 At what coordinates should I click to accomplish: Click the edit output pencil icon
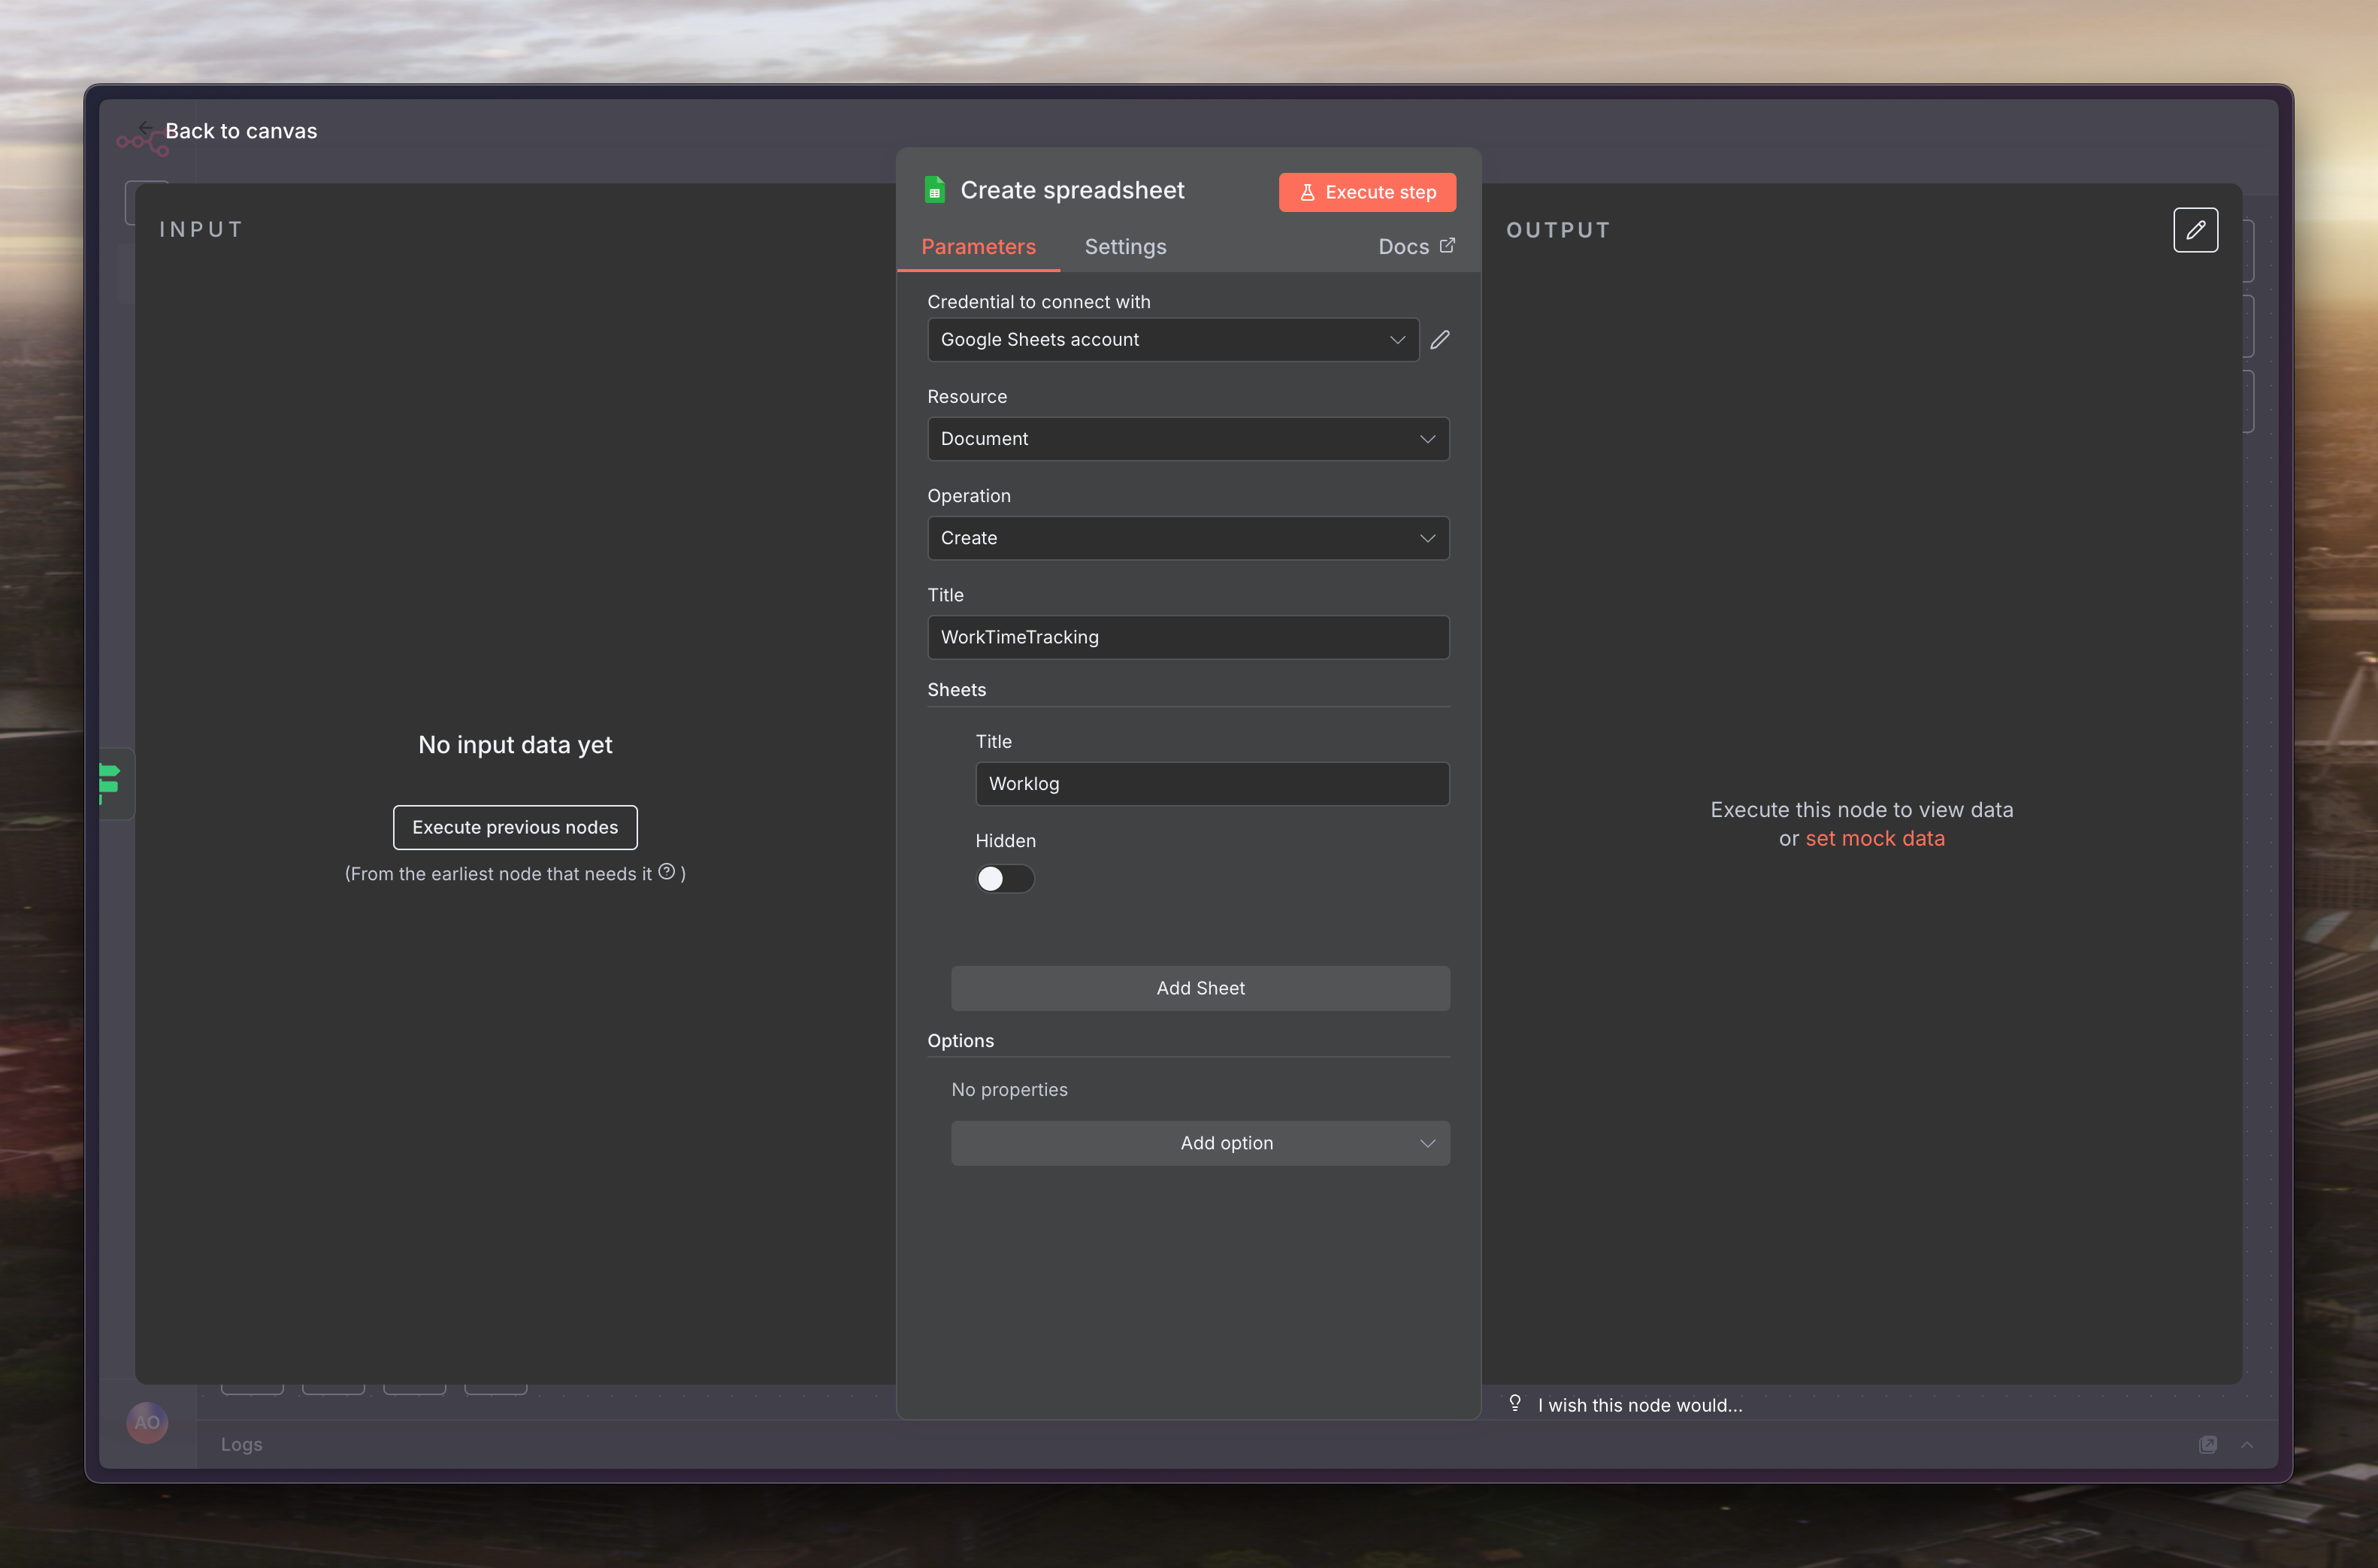coord(2195,230)
